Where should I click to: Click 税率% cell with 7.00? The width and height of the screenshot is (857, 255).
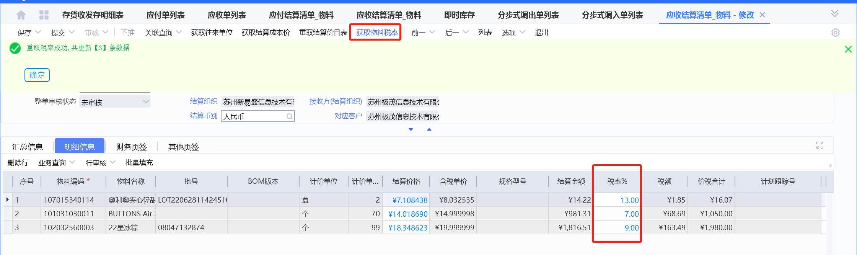coord(617,214)
